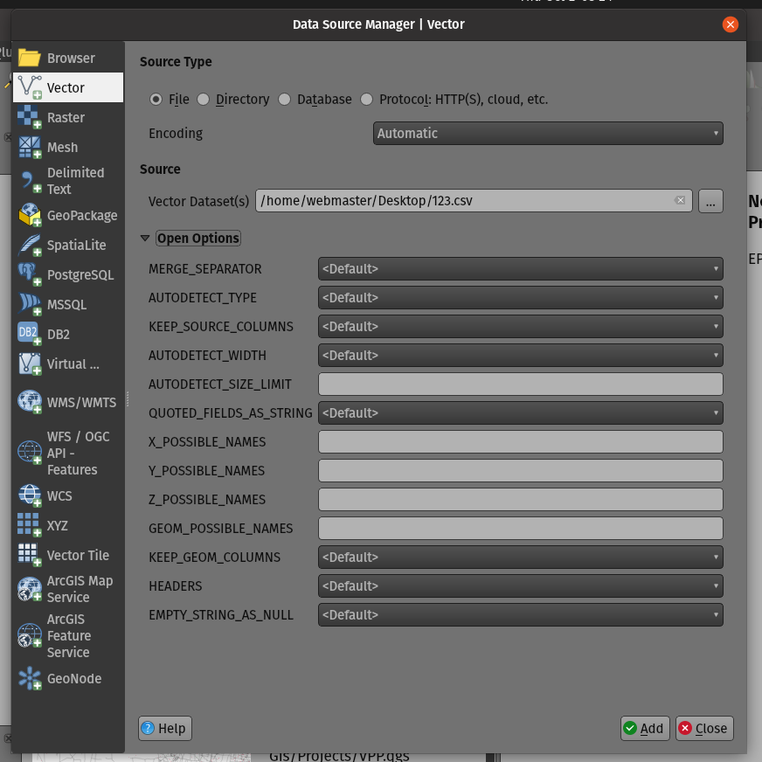The image size is (762, 762).
Task: Choose the Database source type option
Action: pyautogui.click(x=285, y=100)
